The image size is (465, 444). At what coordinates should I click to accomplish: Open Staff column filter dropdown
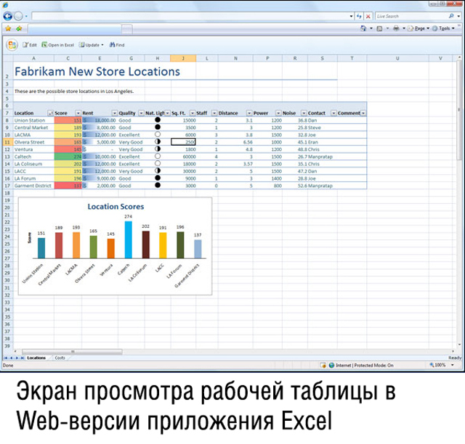[214, 113]
